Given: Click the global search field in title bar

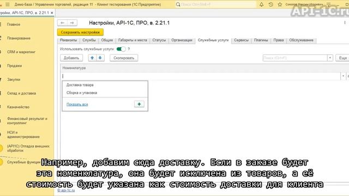Looking at the screenshot, I should pyautogui.click(x=218, y=4).
